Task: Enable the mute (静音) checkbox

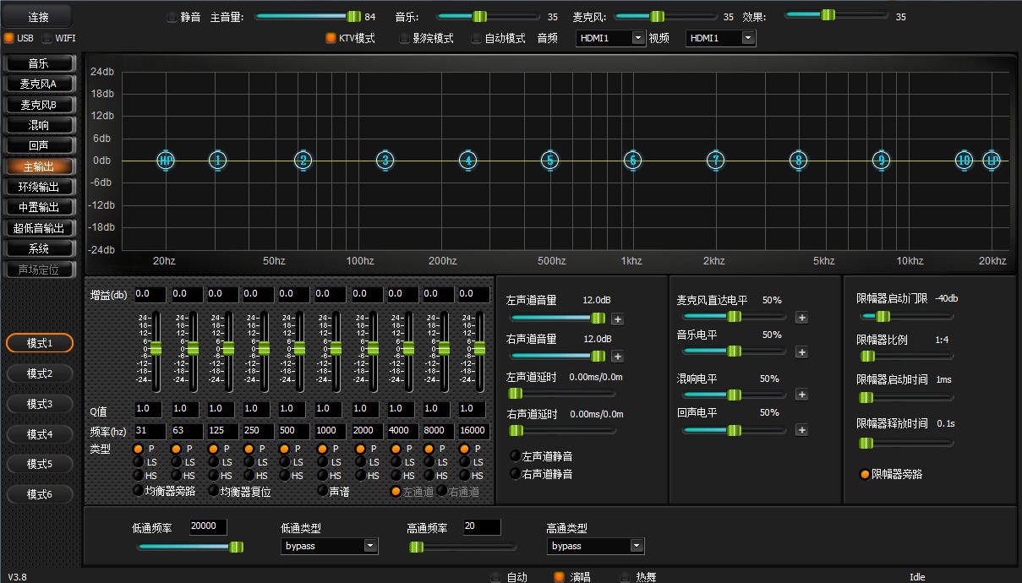Action: tap(172, 17)
